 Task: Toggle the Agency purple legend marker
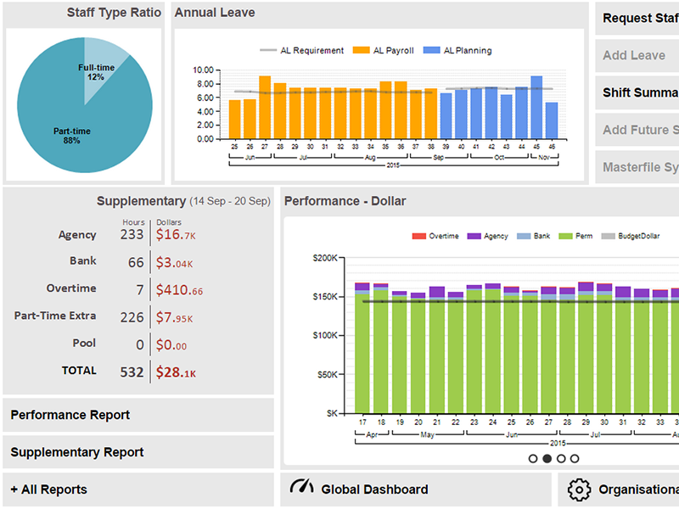click(x=474, y=236)
